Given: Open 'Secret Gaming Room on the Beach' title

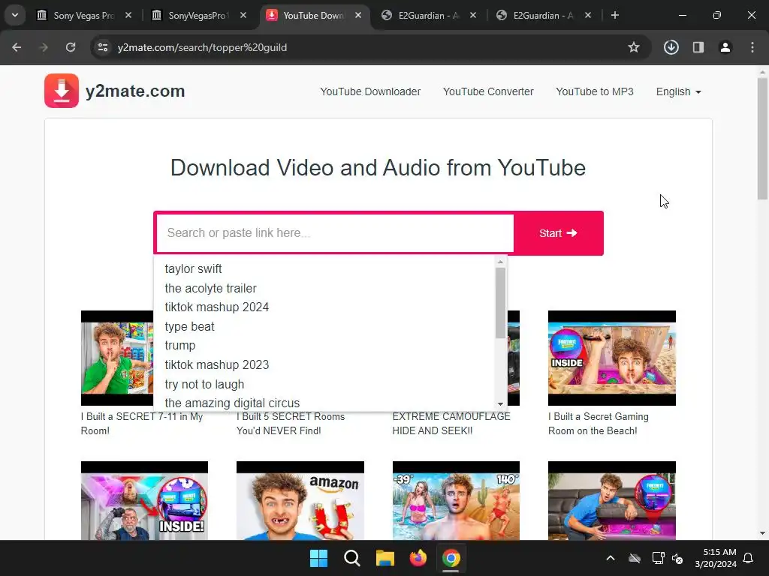Looking at the screenshot, I should pos(599,424).
